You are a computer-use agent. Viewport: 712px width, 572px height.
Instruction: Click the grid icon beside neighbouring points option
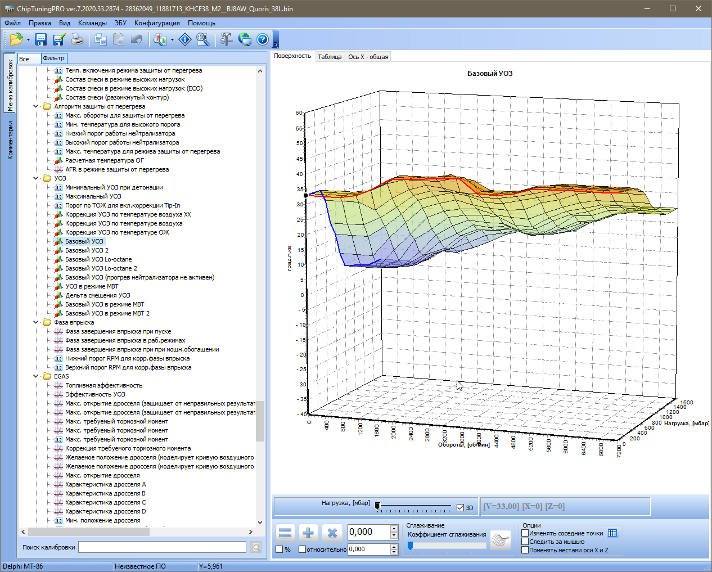point(612,533)
